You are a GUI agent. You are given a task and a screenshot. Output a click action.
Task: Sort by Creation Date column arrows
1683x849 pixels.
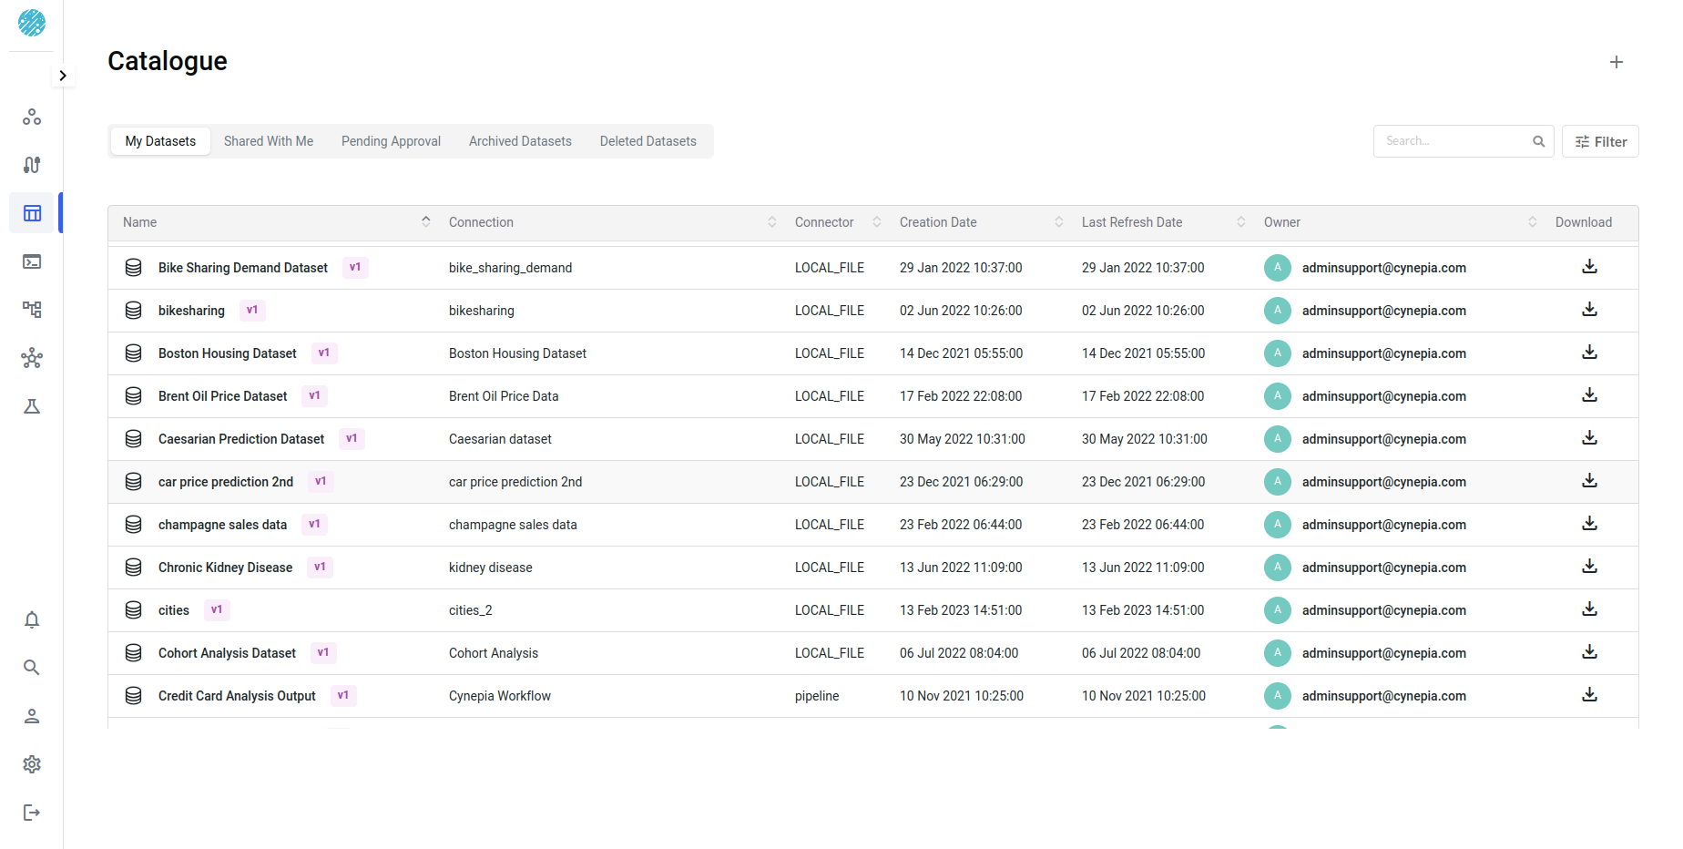point(1059,221)
